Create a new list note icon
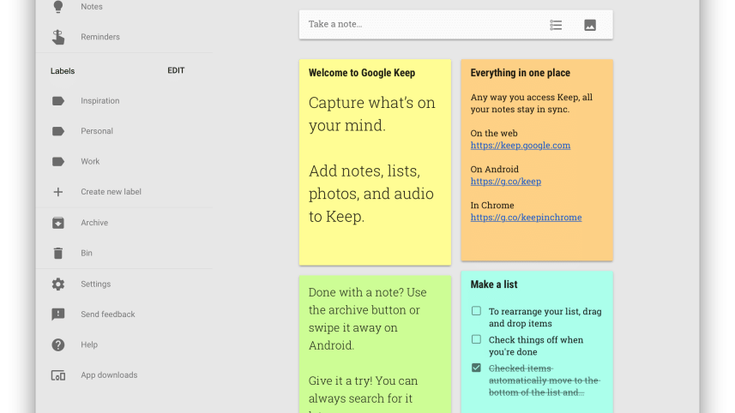The height and width of the screenshot is (413, 735). [x=556, y=25]
